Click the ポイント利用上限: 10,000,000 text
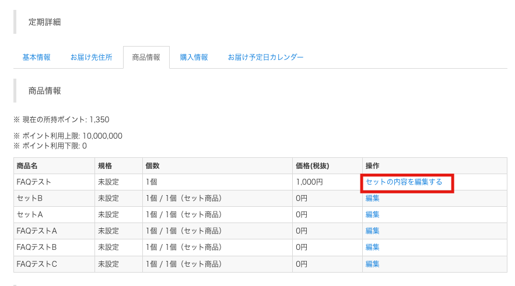The width and height of the screenshot is (515, 286). tap(68, 136)
